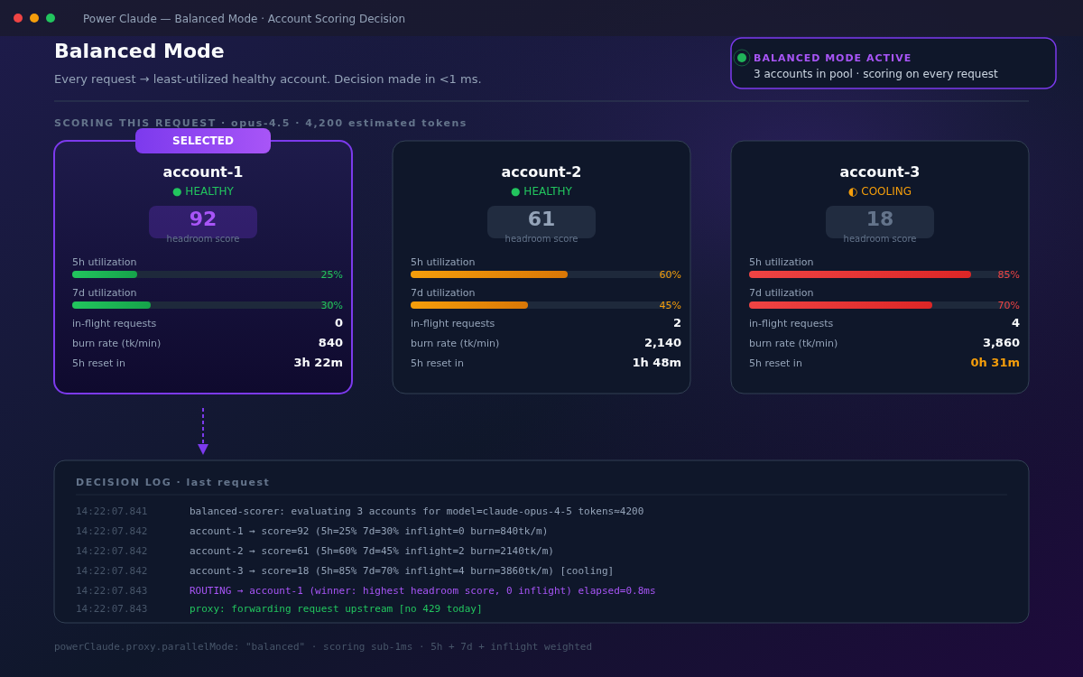Click log line 'balanced-scorer: evaluating 3 accounts'
The height and width of the screenshot is (677, 1083).
[x=416, y=511]
